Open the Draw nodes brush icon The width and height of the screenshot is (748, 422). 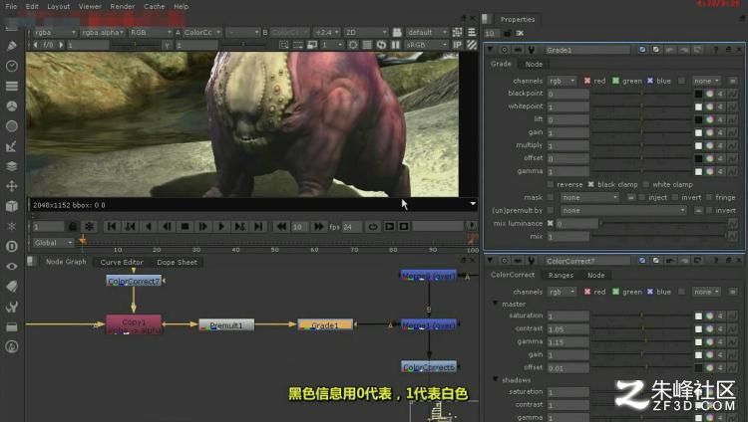pos(11,46)
